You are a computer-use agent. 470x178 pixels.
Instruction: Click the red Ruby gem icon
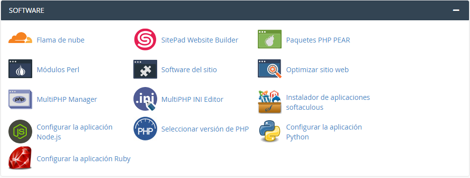point(20,158)
